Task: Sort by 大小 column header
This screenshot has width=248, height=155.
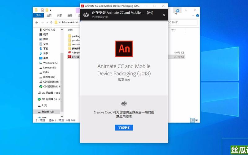Action: coord(174,30)
